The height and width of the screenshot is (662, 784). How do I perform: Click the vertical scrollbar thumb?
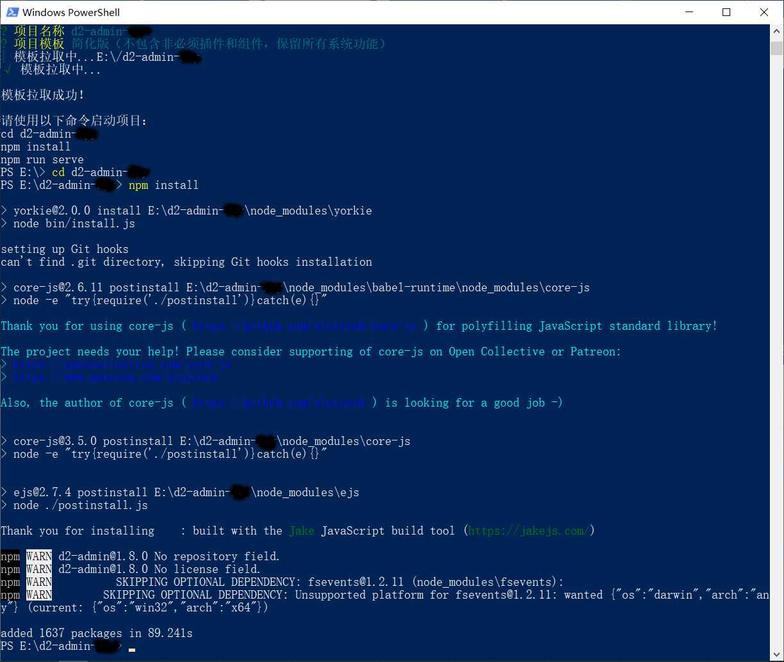tap(777, 48)
